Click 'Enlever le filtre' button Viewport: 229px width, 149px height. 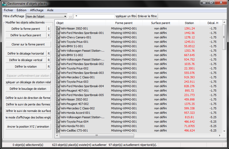point(147,16)
